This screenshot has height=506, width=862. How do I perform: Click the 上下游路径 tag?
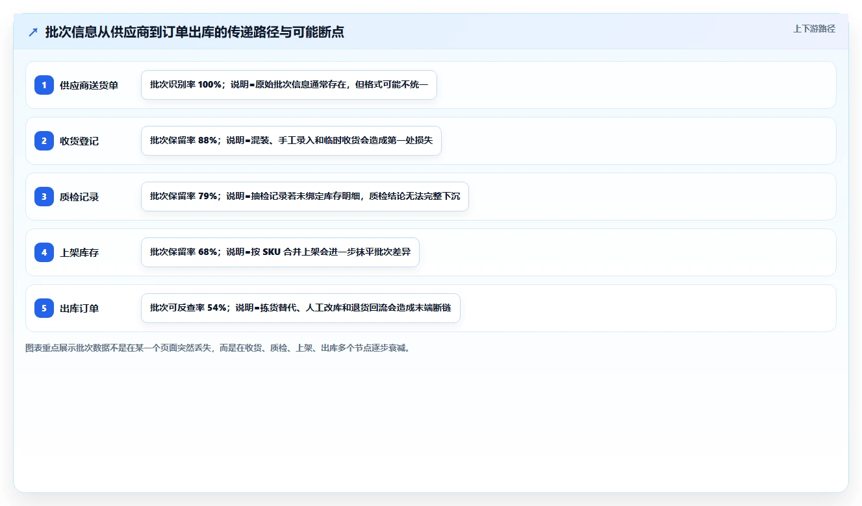pyautogui.click(x=814, y=29)
